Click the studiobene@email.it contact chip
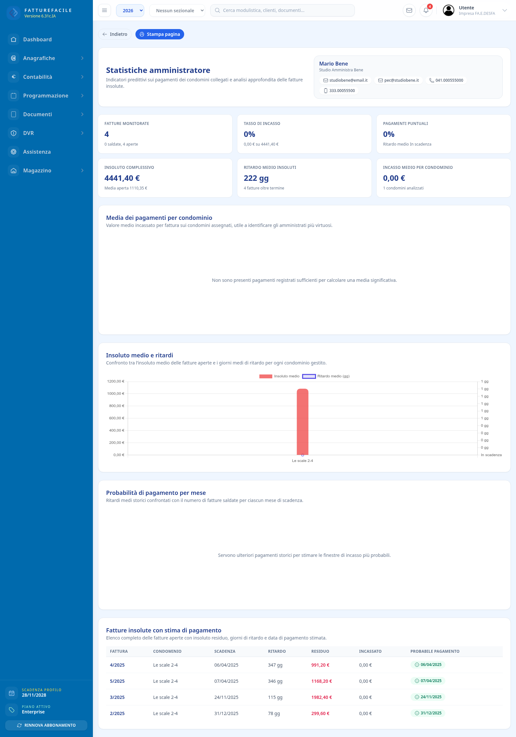Viewport: 516px width, 737px height. pos(345,80)
